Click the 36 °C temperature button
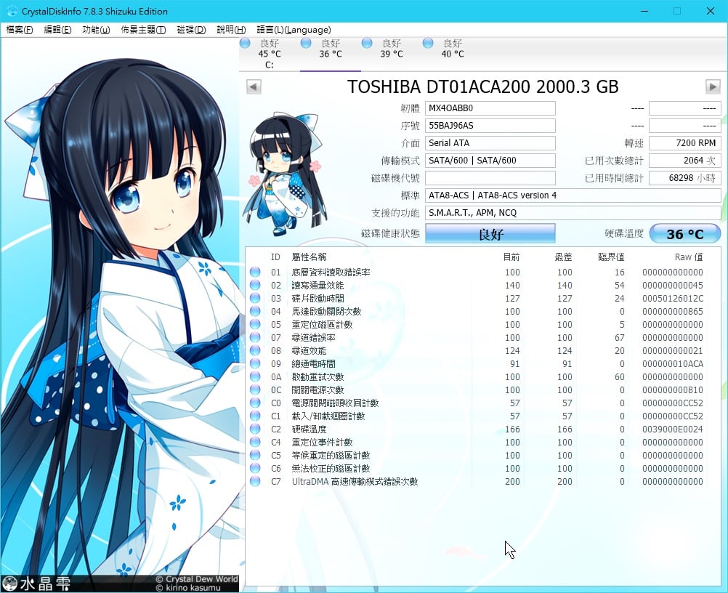 tap(685, 233)
